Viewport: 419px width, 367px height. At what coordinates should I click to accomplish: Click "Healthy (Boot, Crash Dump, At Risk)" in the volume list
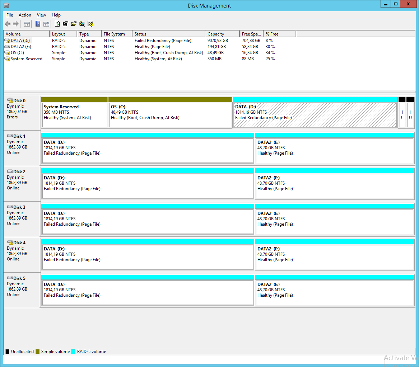[169, 53]
